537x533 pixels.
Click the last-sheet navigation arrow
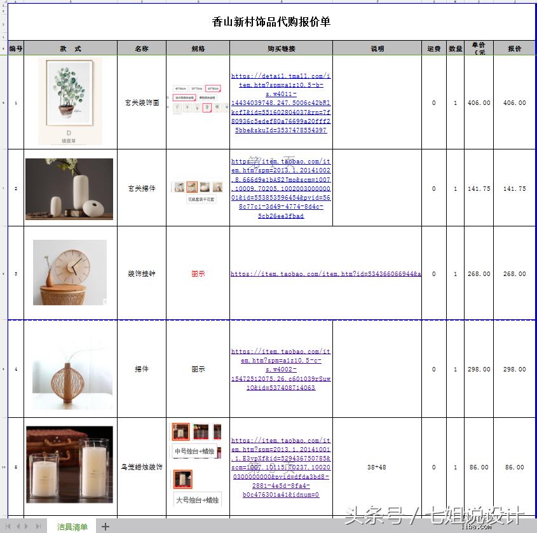tap(38, 526)
